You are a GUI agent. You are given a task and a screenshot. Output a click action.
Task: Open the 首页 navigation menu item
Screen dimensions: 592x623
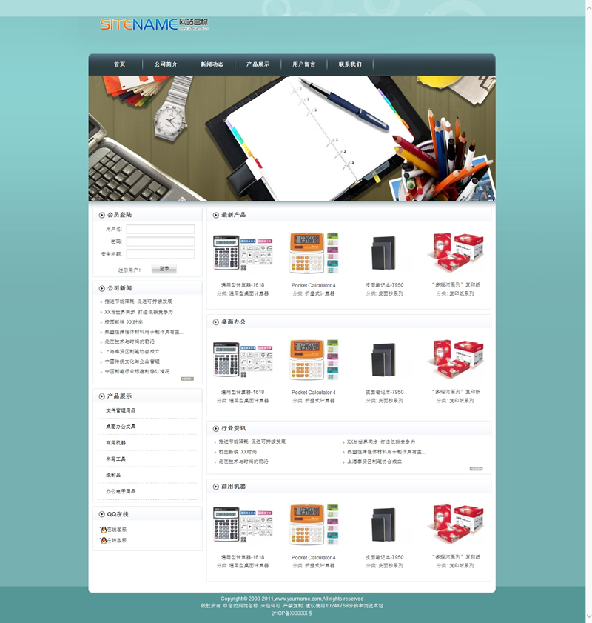click(119, 64)
